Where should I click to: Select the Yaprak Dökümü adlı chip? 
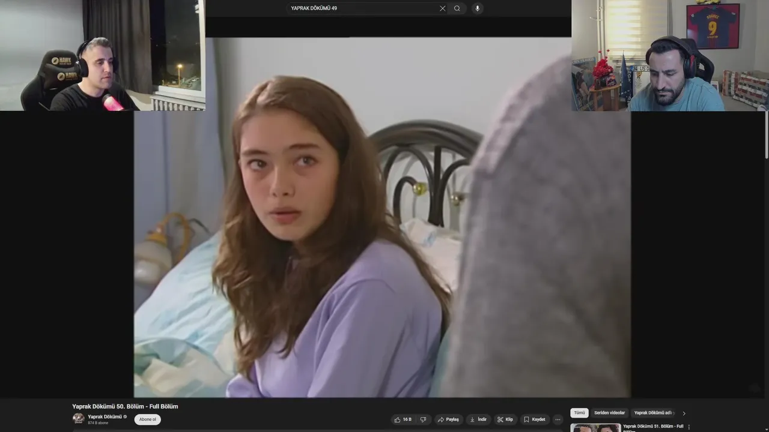pyautogui.click(x=654, y=413)
